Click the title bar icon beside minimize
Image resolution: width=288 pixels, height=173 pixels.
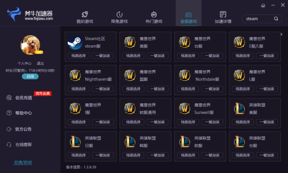click(x=263, y=5)
